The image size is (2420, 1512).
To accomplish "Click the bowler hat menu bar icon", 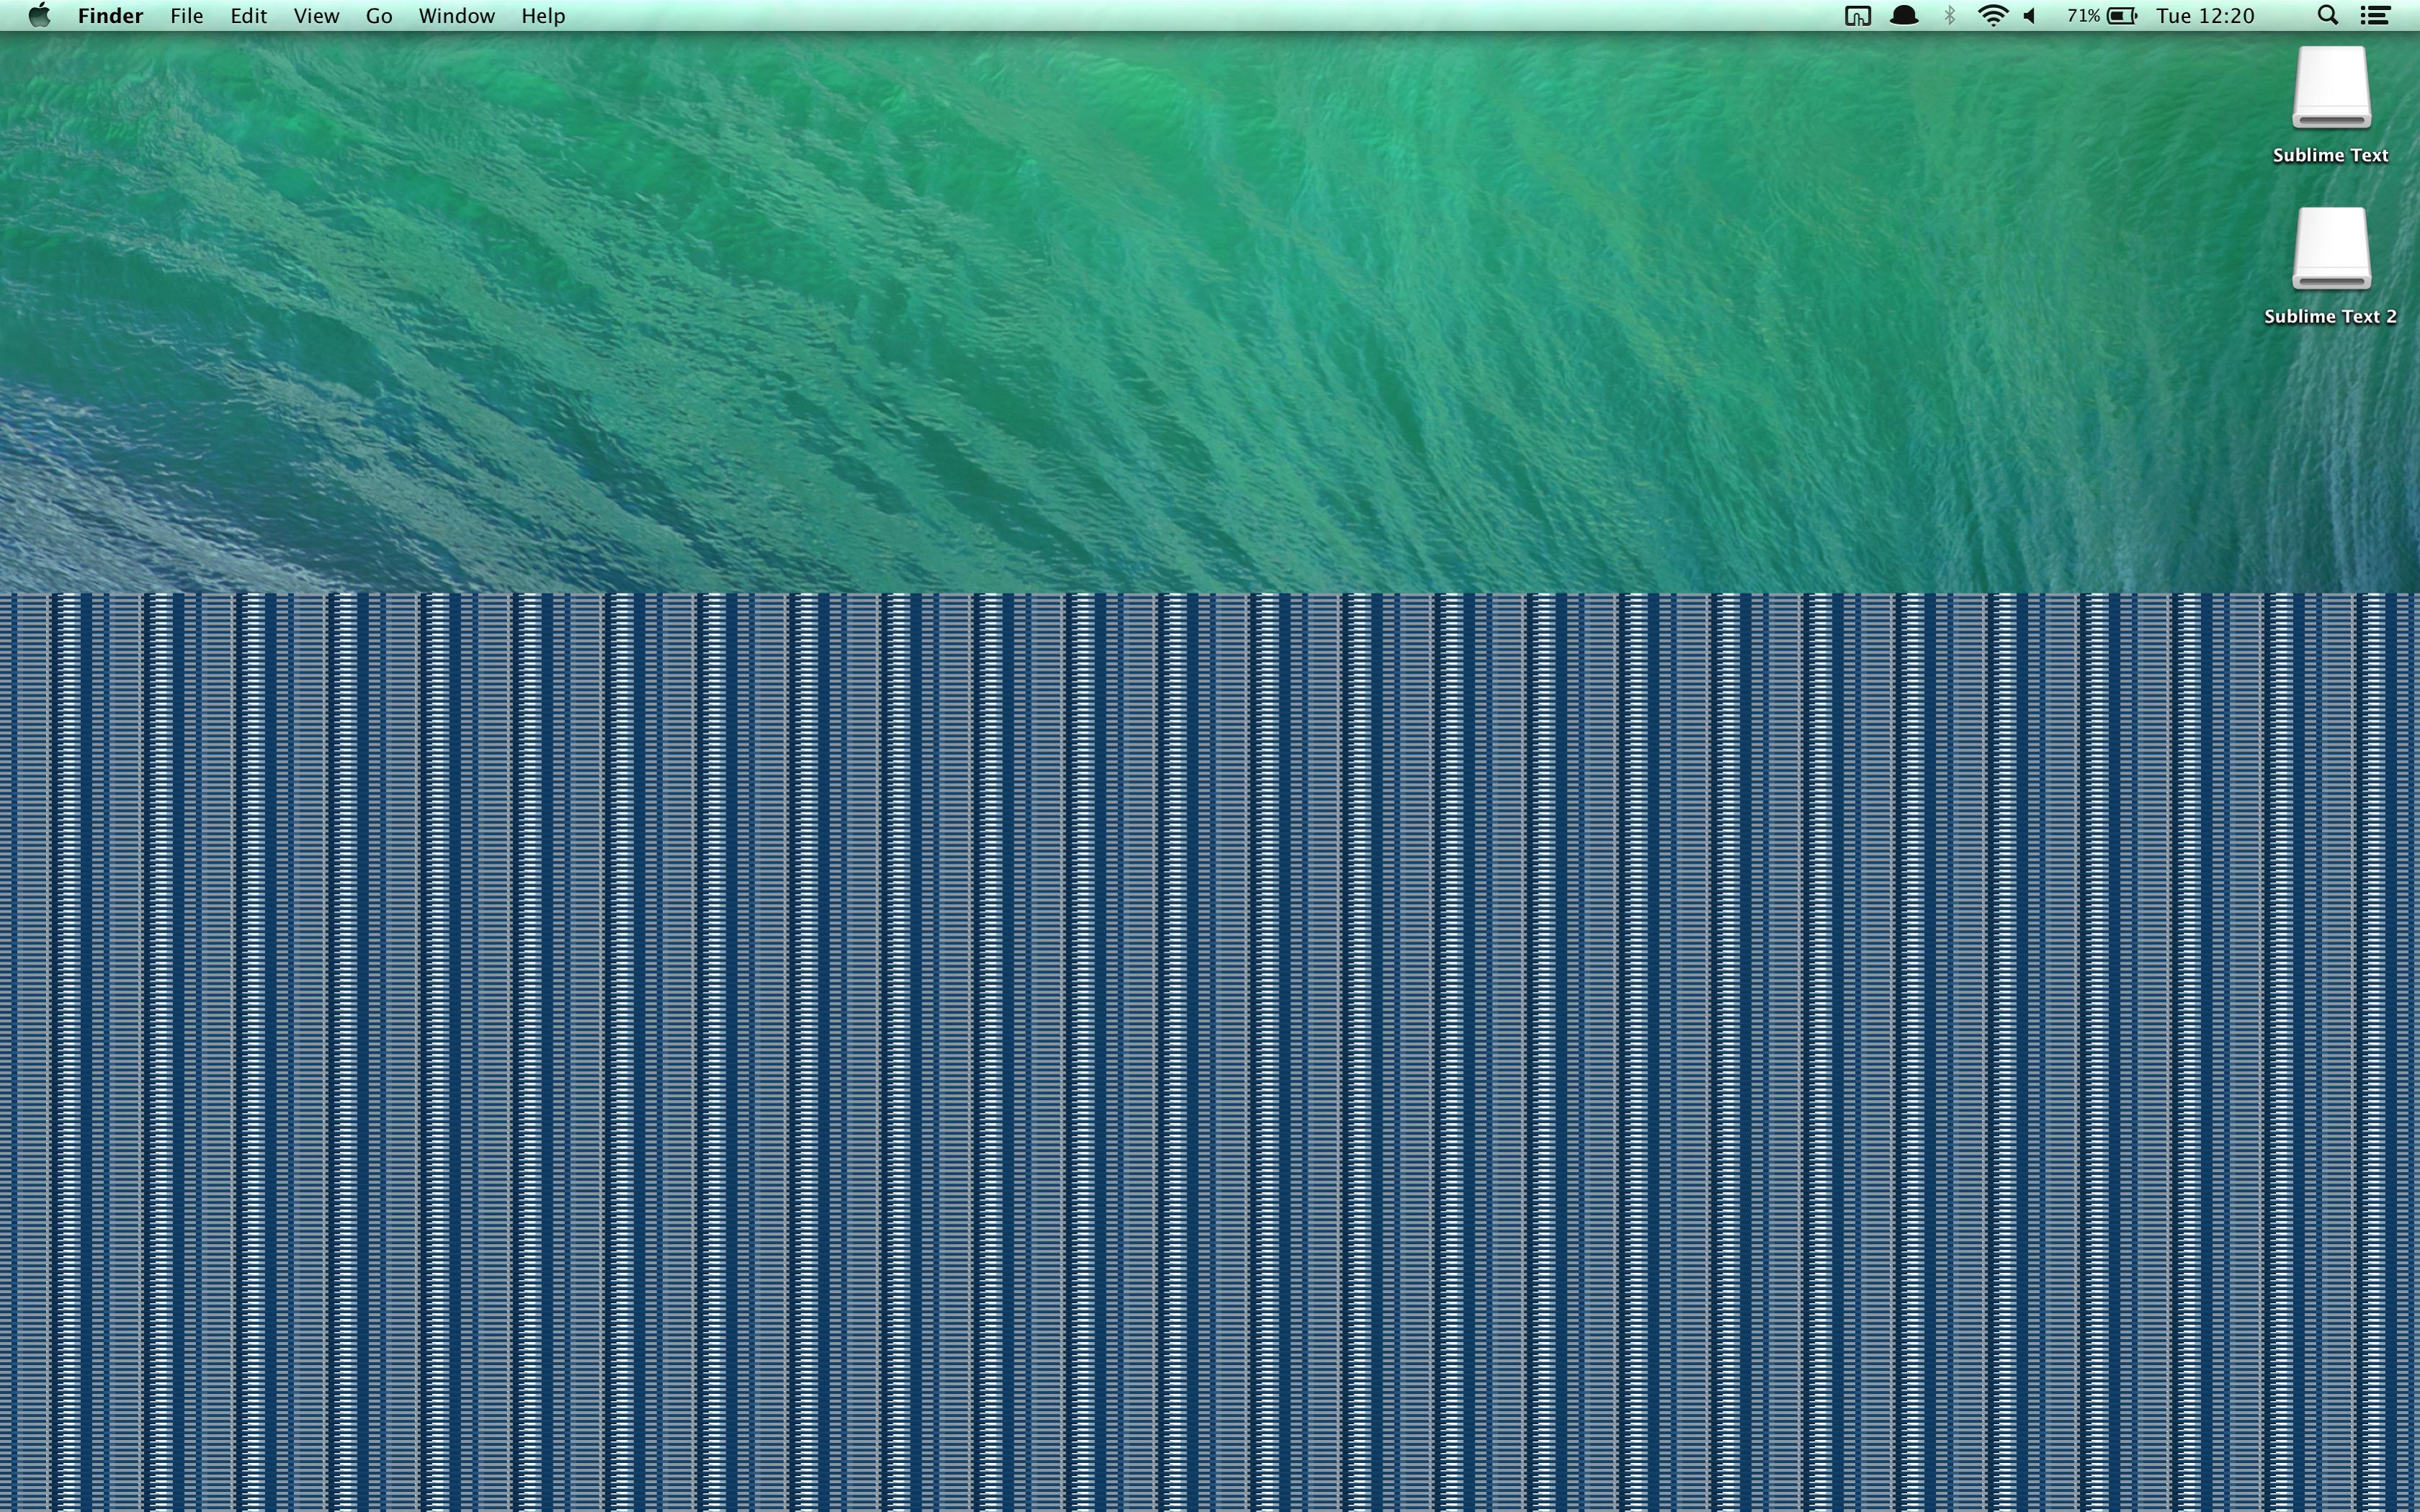I will tap(1904, 16).
